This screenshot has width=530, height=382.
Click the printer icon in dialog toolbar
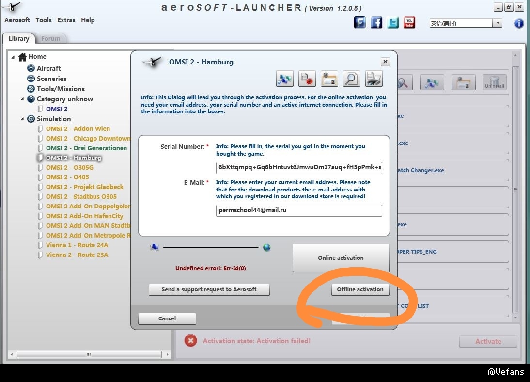[374, 79]
